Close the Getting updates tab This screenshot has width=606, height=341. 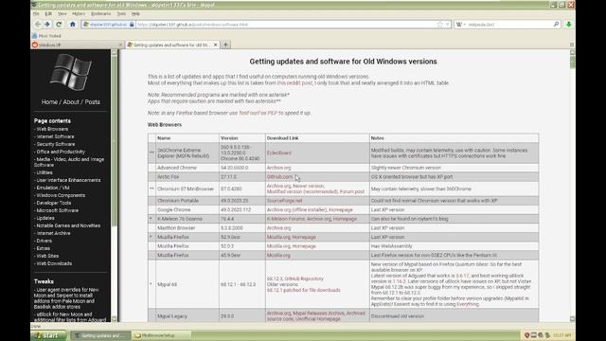click(216, 45)
